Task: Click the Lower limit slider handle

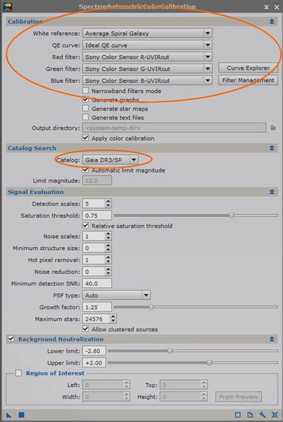Action: tap(170, 351)
